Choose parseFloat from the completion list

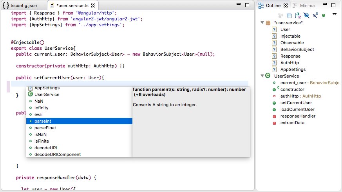tap(79, 128)
